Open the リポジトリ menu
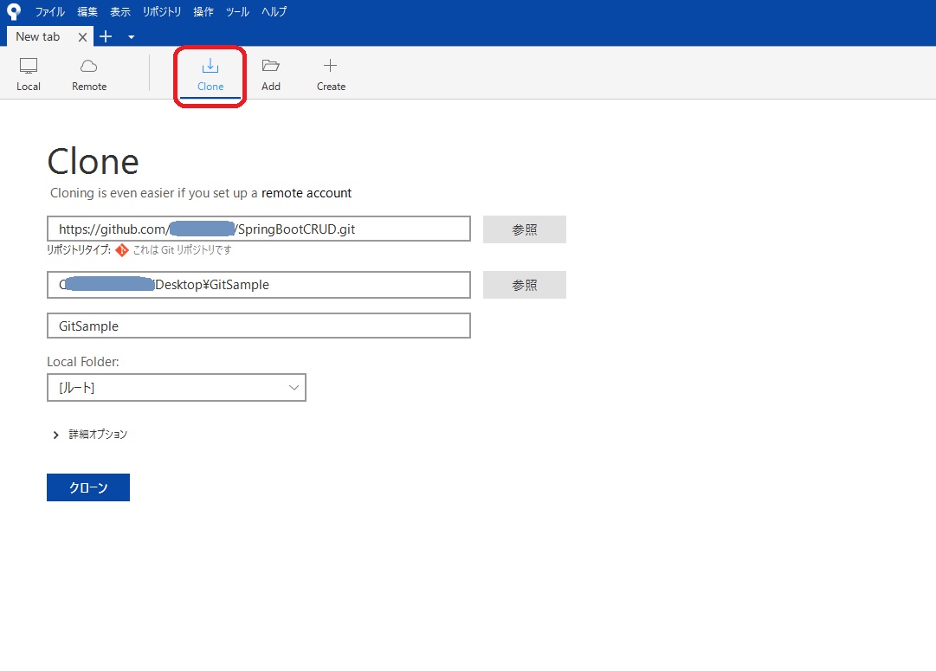This screenshot has height=671, width=936. [161, 11]
